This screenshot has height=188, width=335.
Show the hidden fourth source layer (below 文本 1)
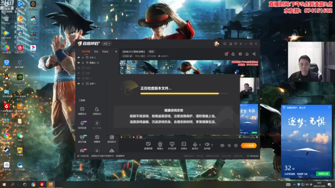(79, 73)
